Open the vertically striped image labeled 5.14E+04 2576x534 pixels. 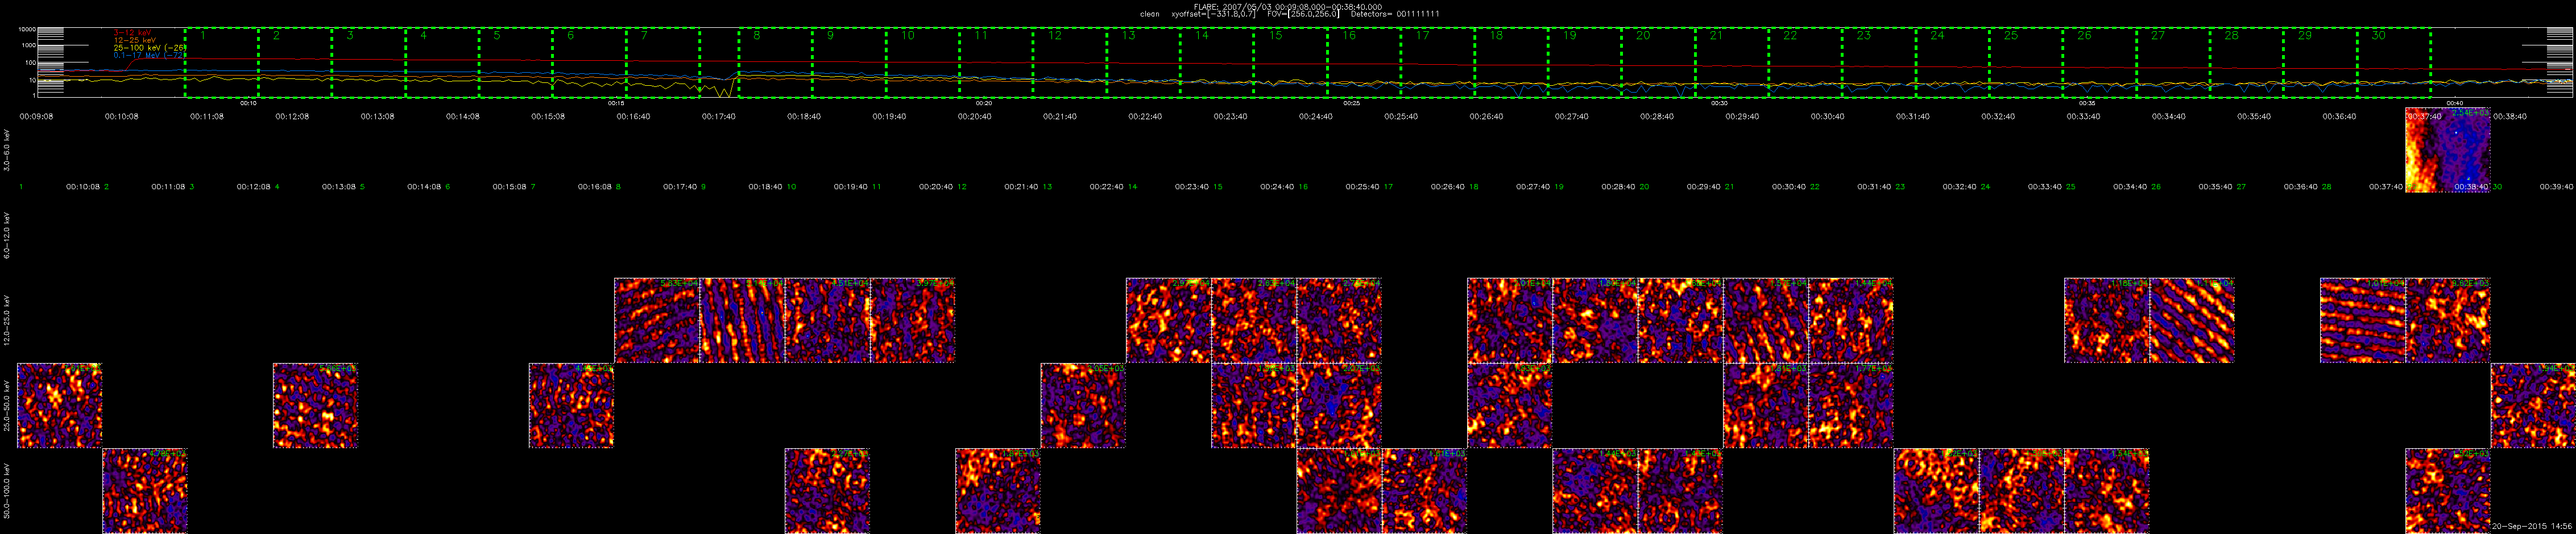742,320
